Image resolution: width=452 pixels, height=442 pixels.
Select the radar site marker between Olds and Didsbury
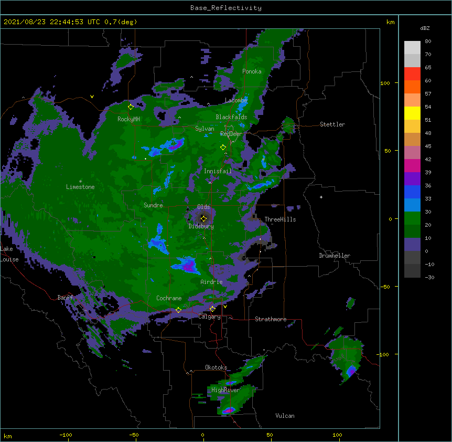tap(203, 219)
